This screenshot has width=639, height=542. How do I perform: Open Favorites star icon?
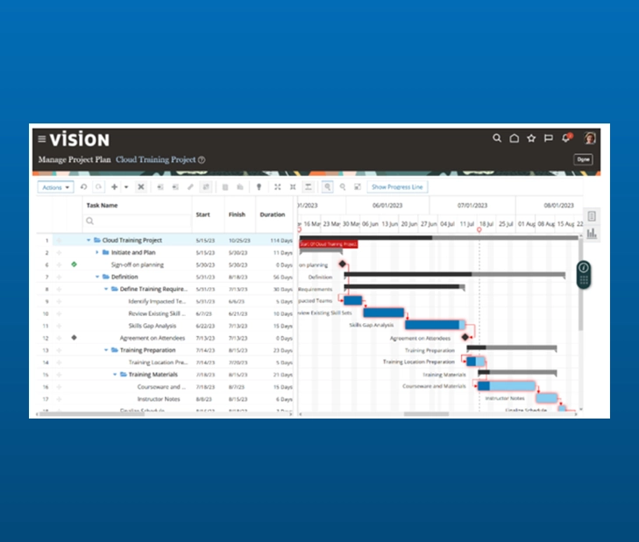click(531, 138)
